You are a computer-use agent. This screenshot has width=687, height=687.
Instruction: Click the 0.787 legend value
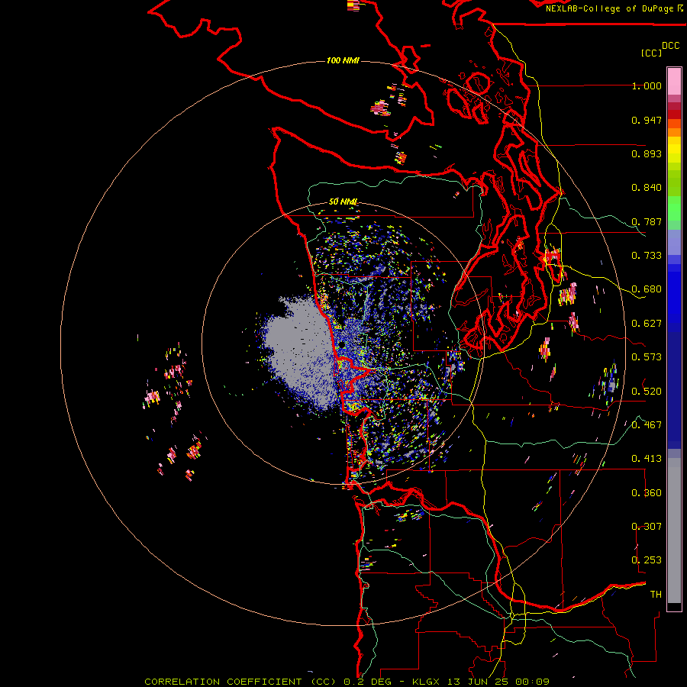click(x=647, y=221)
